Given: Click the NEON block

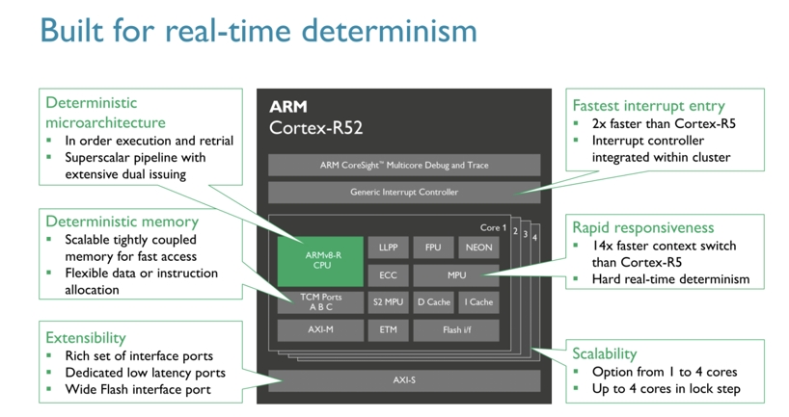Looking at the screenshot, I should [x=478, y=248].
